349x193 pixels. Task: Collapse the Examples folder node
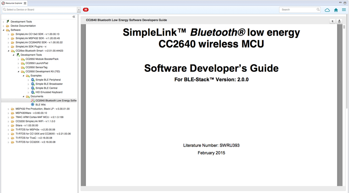pos(23,76)
